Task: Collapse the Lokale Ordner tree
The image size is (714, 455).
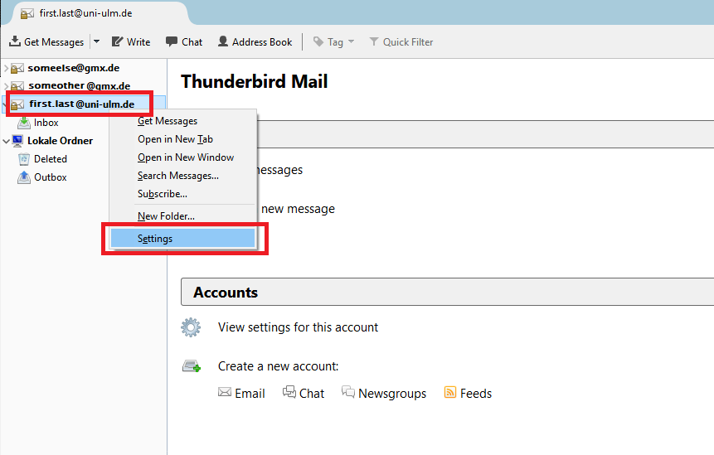Action: pyautogui.click(x=6, y=141)
